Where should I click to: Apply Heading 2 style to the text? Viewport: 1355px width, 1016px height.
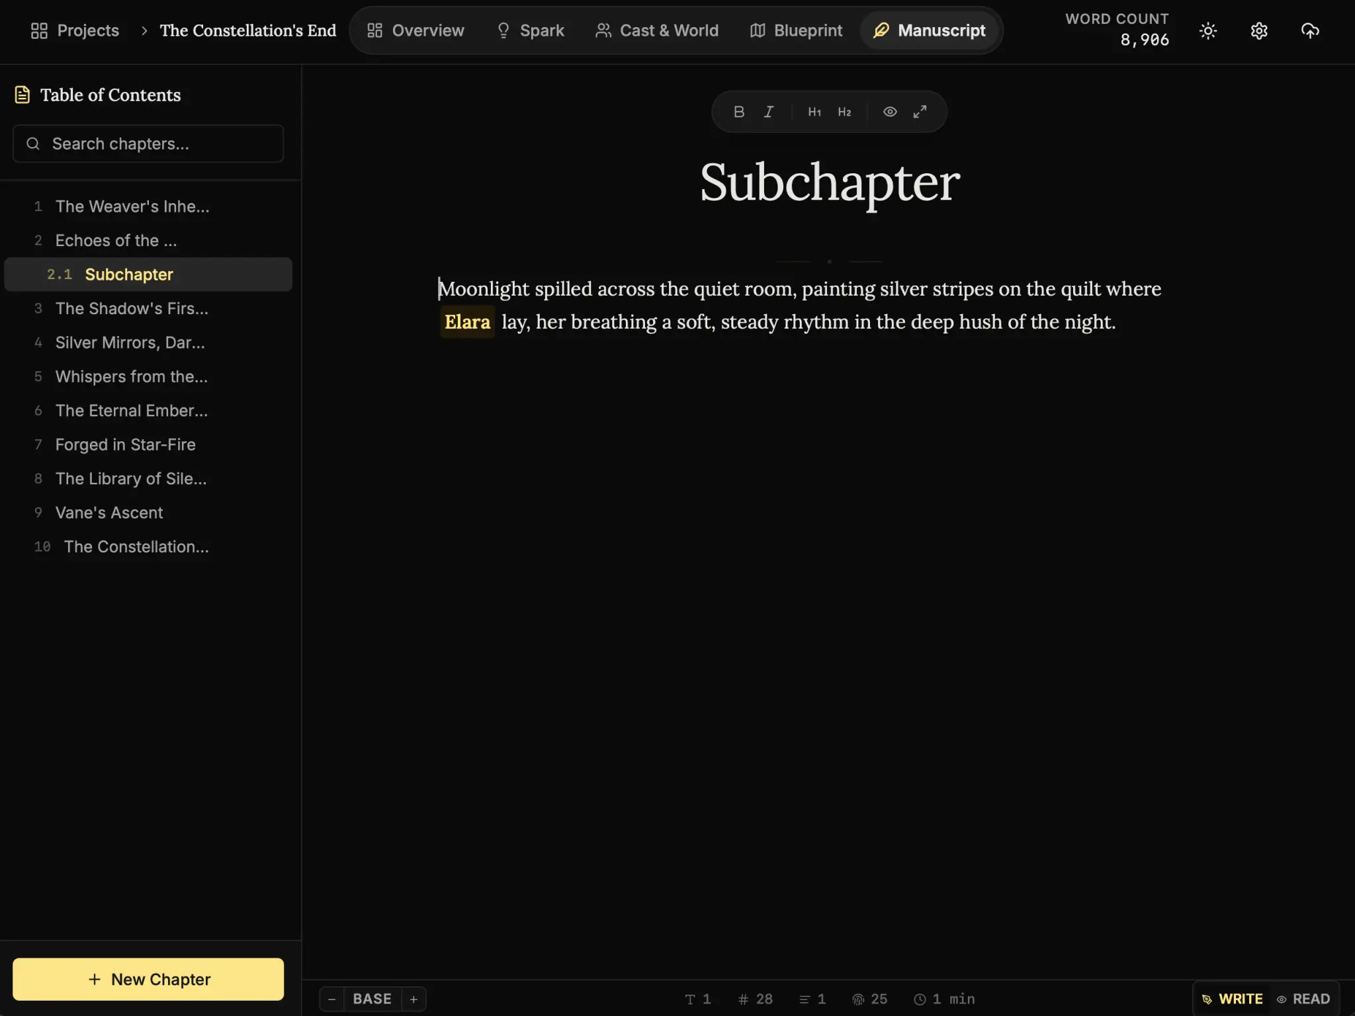click(844, 111)
